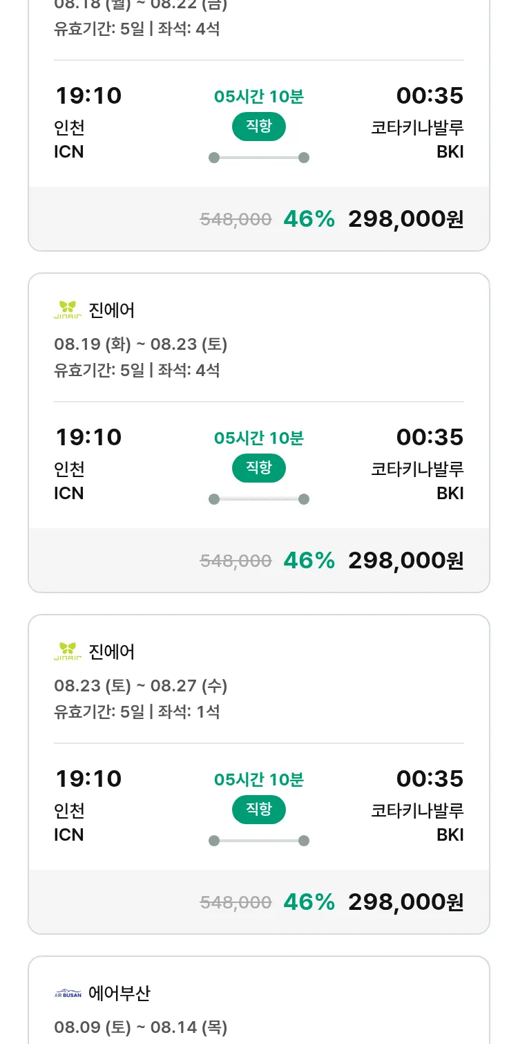This screenshot has height=1044, width=518.
Task: Open the 08.23 (토) ~ 08.27 (수) date range
Action: click(141, 686)
